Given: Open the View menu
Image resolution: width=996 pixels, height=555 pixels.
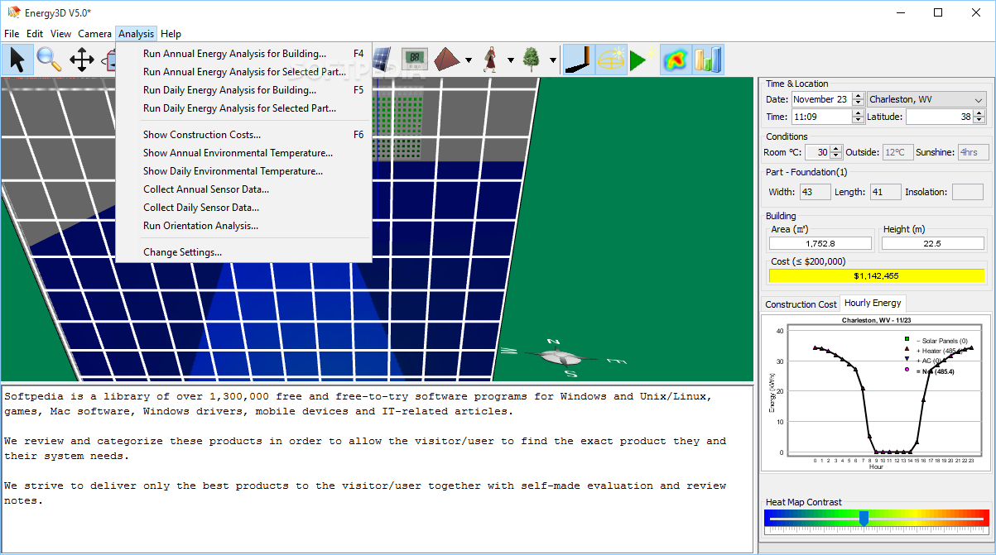Looking at the screenshot, I should point(60,34).
